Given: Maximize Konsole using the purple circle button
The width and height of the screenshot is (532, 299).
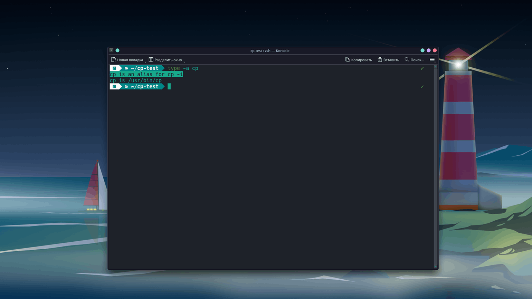Looking at the screenshot, I should 429,50.
